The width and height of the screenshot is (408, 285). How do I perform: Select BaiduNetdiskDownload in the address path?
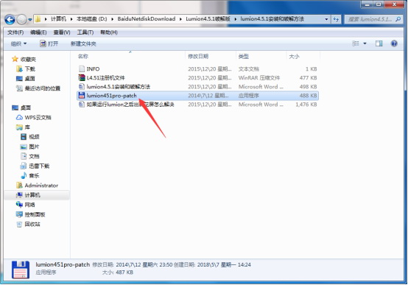pyautogui.click(x=147, y=19)
